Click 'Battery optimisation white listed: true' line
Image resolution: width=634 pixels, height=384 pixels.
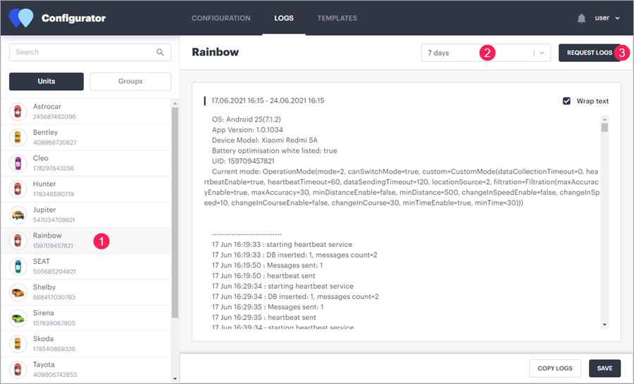click(x=275, y=151)
